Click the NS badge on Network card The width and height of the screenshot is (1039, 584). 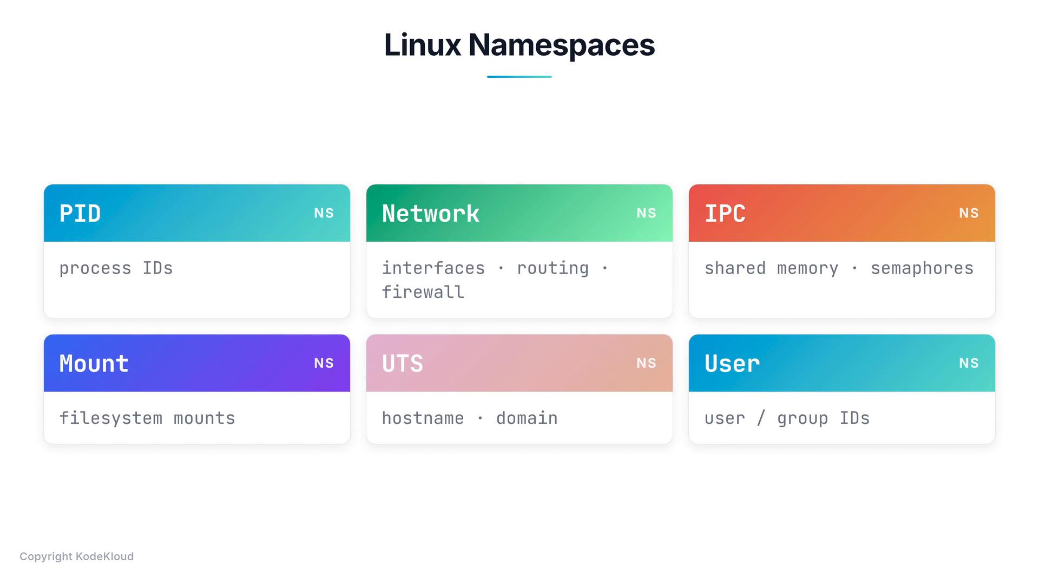tap(646, 213)
